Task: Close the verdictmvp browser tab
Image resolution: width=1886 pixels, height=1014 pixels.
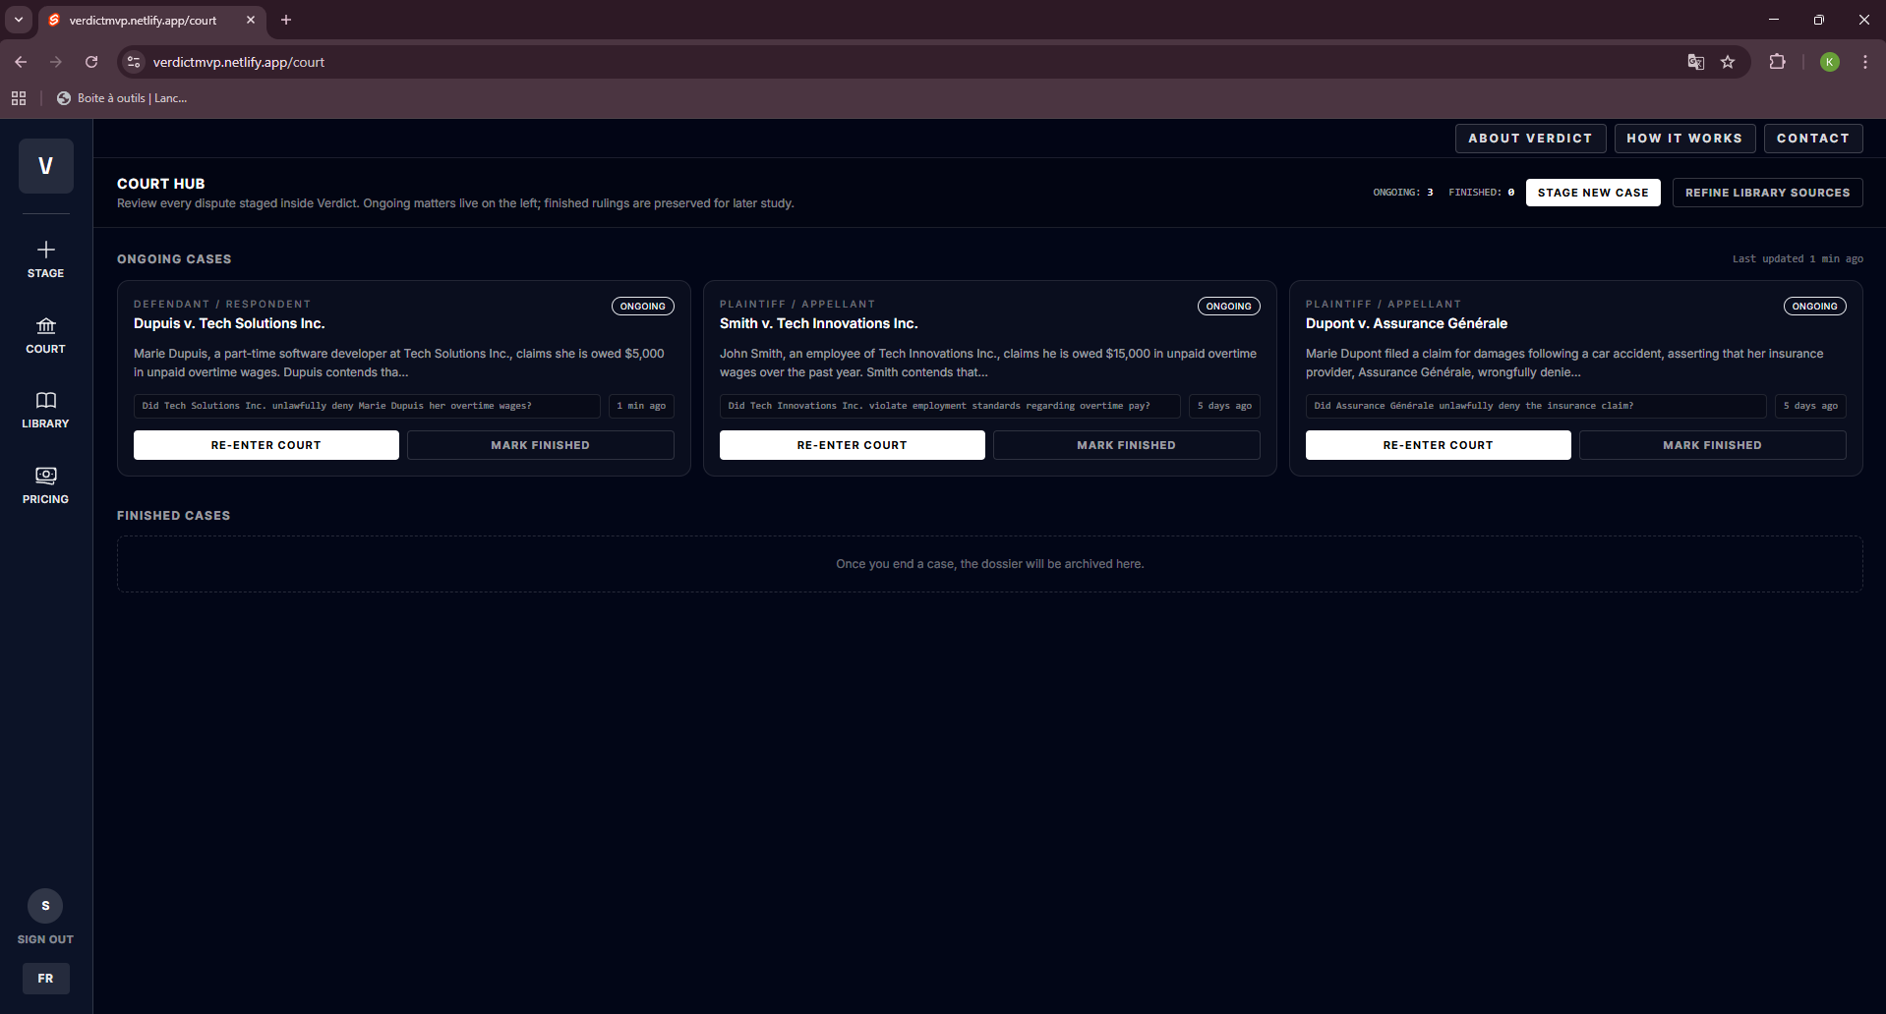Action: (x=251, y=20)
